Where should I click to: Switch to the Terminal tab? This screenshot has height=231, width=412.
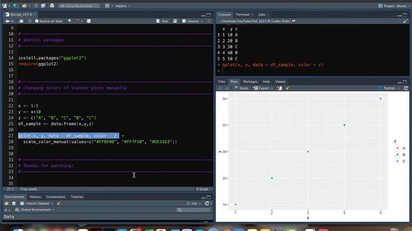click(243, 15)
